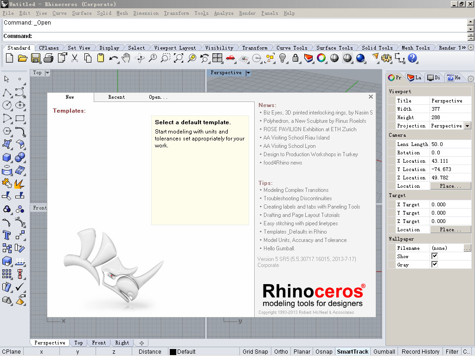Image resolution: width=475 pixels, height=356 pixels.
Task: Select the Explode tool in sidebar
Action: click(x=19, y=184)
